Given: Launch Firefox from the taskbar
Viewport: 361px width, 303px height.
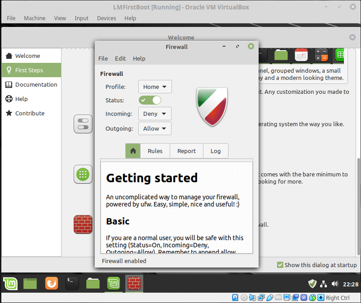Looking at the screenshot, I should click(x=51, y=283).
